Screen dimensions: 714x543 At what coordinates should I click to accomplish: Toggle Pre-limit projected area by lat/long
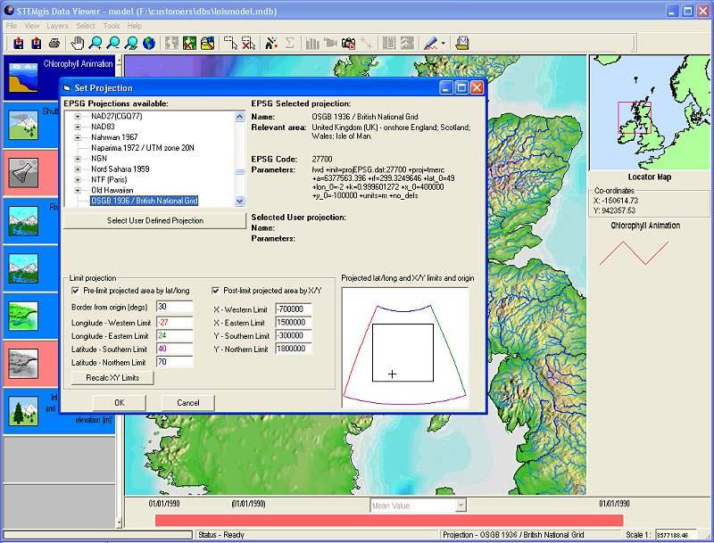[76, 291]
